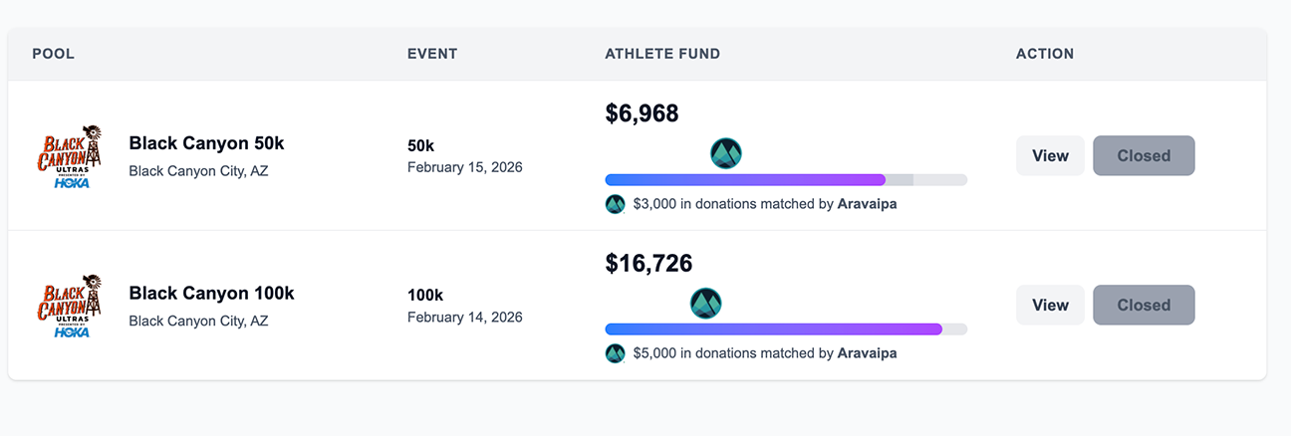Click the Athlete Fund column header
Image resolution: width=1291 pixels, height=436 pixels.
[x=662, y=54]
